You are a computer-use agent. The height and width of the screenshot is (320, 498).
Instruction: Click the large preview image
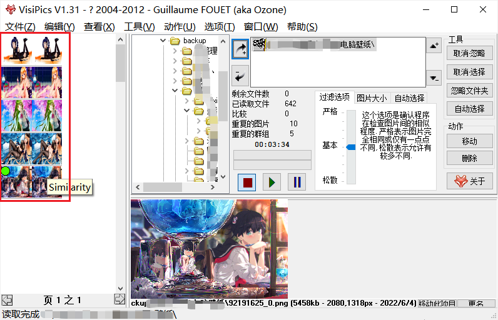pos(210,249)
